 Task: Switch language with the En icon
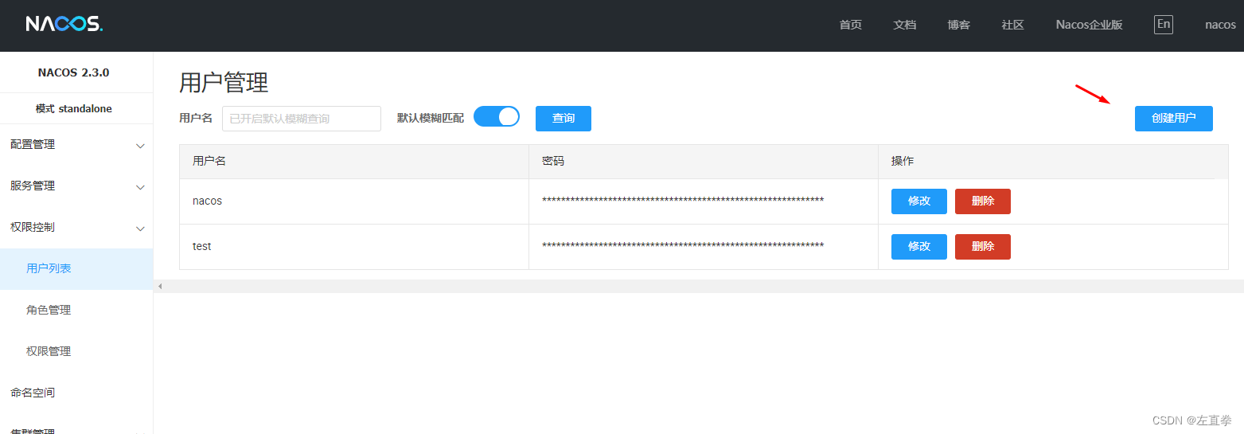(1164, 24)
